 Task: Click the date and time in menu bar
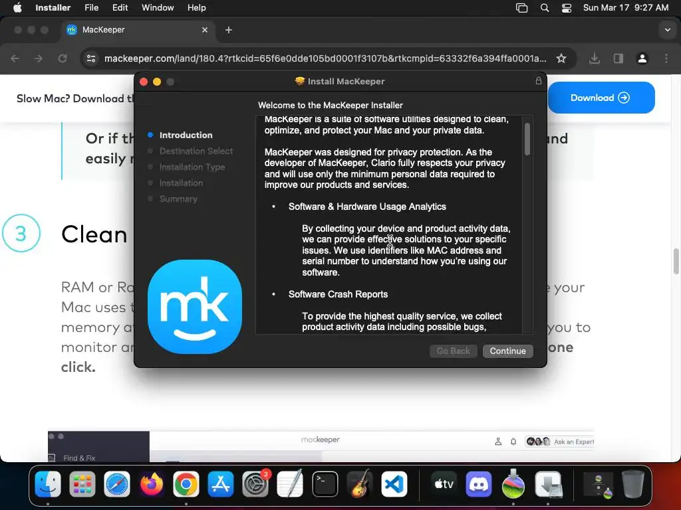tap(625, 8)
